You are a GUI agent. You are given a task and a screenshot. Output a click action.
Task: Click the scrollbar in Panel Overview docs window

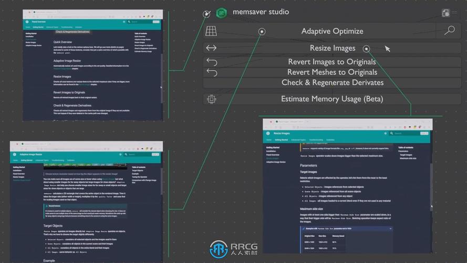pyautogui.click(x=162, y=79)
